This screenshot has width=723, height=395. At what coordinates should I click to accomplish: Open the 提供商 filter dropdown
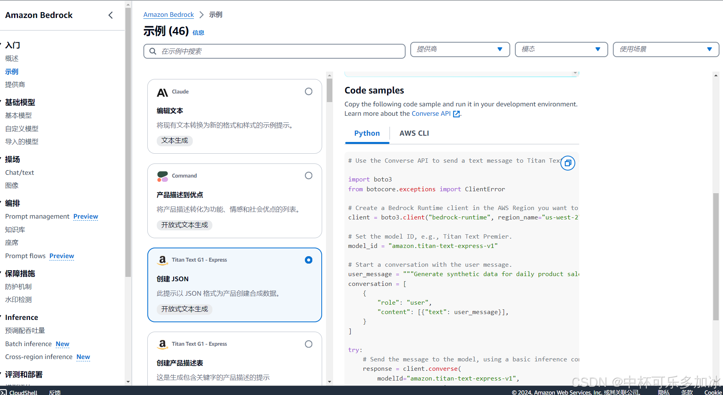click(x=460, y=49)
